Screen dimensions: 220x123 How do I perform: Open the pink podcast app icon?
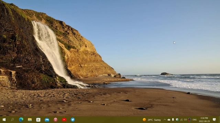point(56,120)
